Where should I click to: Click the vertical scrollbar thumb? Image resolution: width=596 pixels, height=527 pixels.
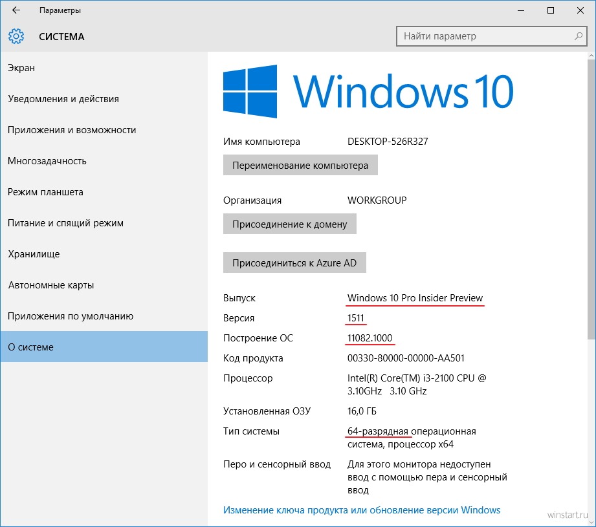tap(591, 199)
